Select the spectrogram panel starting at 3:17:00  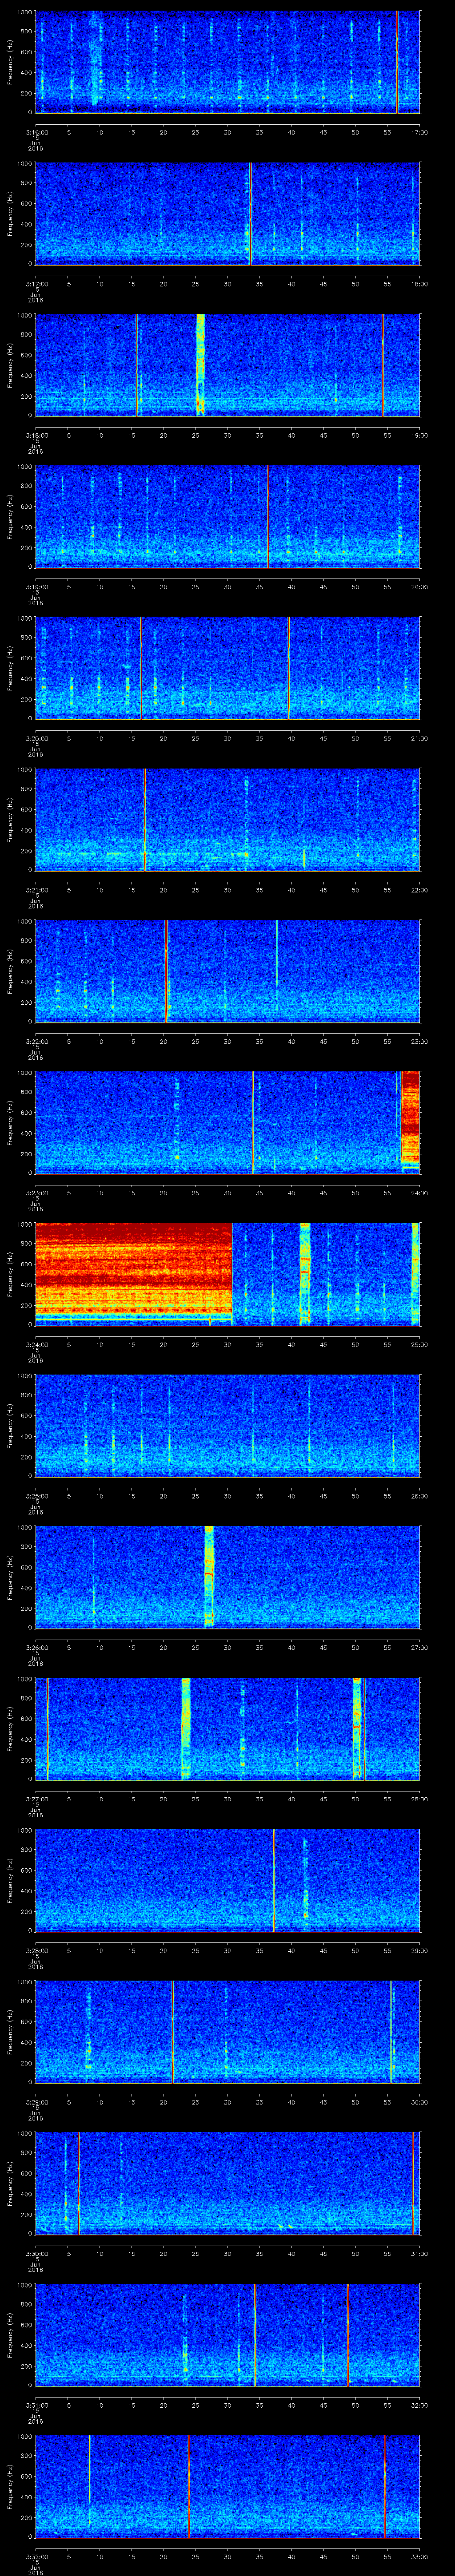click(x=227, y=213)
